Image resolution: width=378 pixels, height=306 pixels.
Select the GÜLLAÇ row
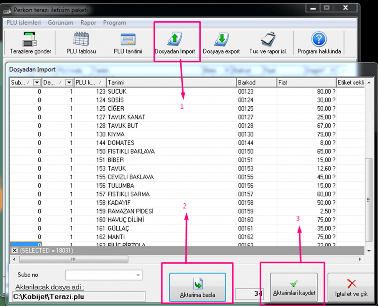point(187,228)
